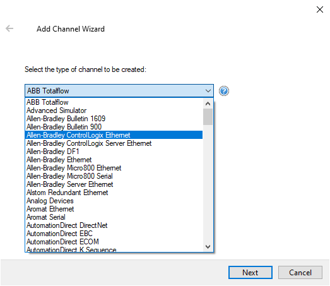Click the blue help question mark icon
Image resolution: width=330 pixels, height=286 pixels.
coord(224,91)
